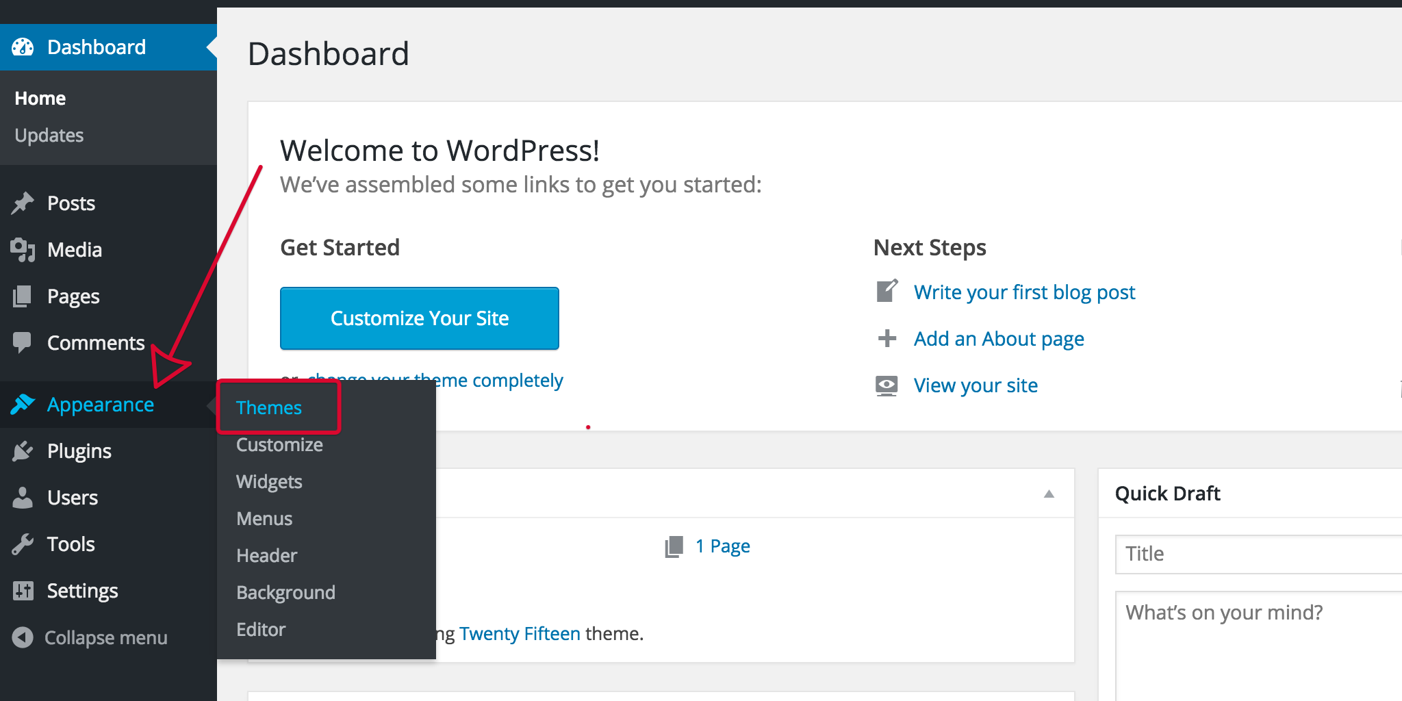Click the Tools wrench icon

23,544
